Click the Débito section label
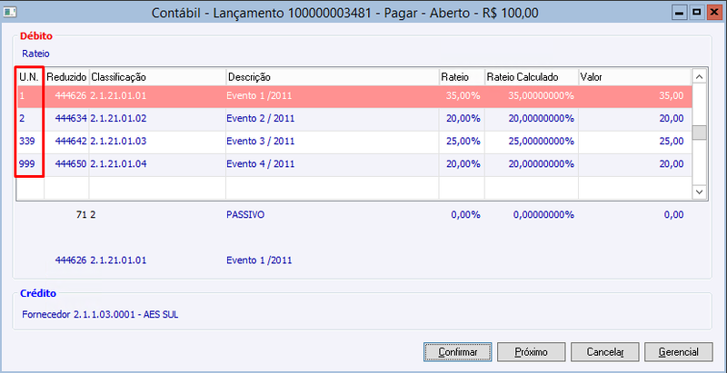Image resolution: width=727 pixels, height=373 pixels. tap(36, 35)
